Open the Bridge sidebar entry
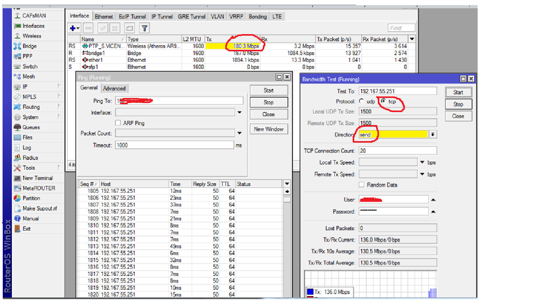 29,46
